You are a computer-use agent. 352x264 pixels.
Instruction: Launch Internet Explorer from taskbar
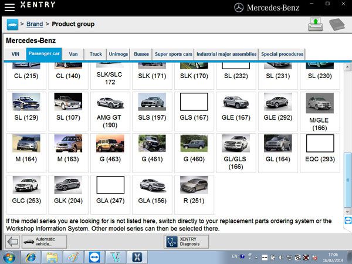[31, 258]
